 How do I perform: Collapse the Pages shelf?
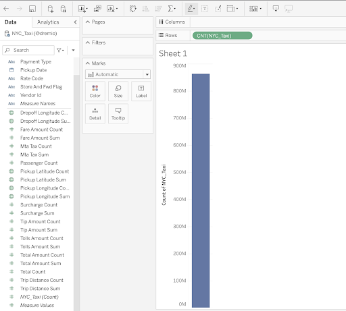point(88,22)
